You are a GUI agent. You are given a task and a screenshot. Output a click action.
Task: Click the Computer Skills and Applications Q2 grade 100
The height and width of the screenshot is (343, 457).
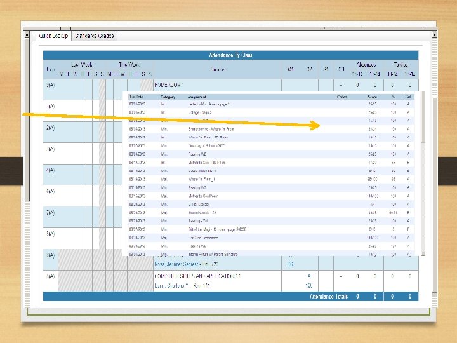click(x=309, y=285)
